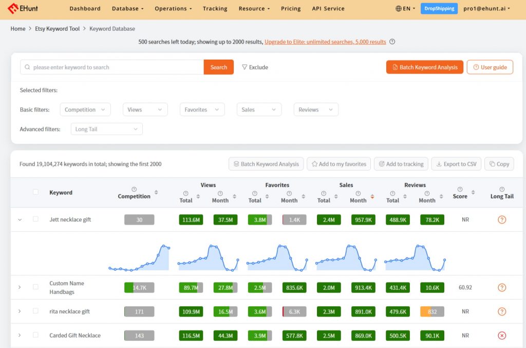The width and height of the screenshot is (526, 348).
Task: Expand the Custom Name Handbags row
Action: tap(20, 287)
